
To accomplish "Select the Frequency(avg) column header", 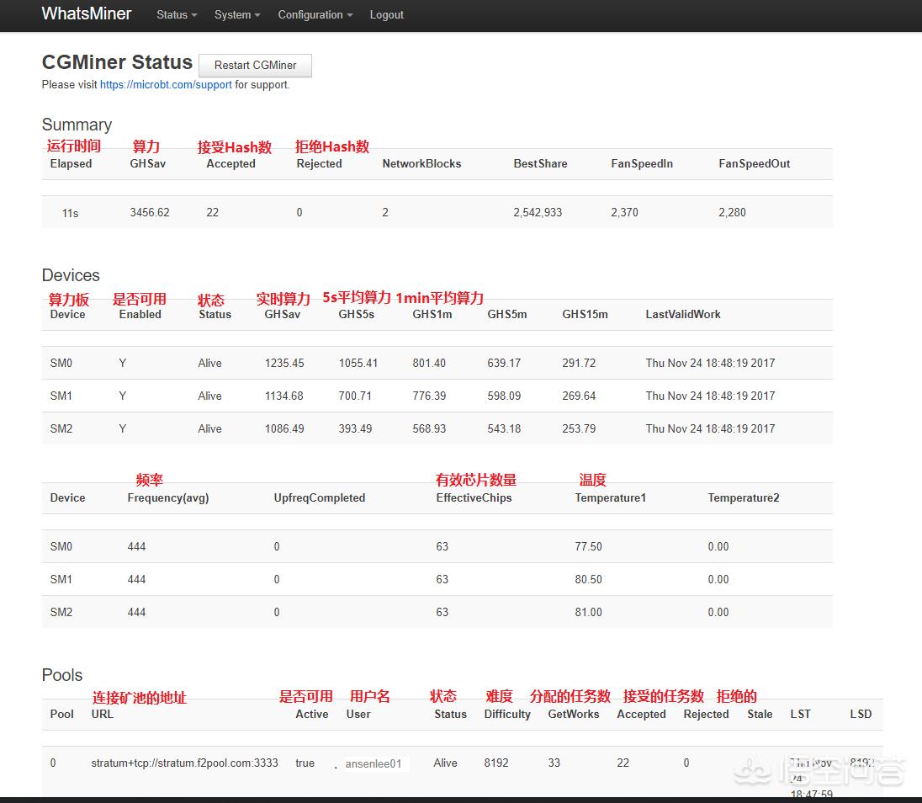I will (x=167, y=498).
